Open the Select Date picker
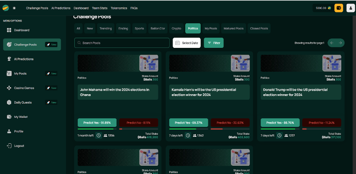 click(x=186, y=43)
